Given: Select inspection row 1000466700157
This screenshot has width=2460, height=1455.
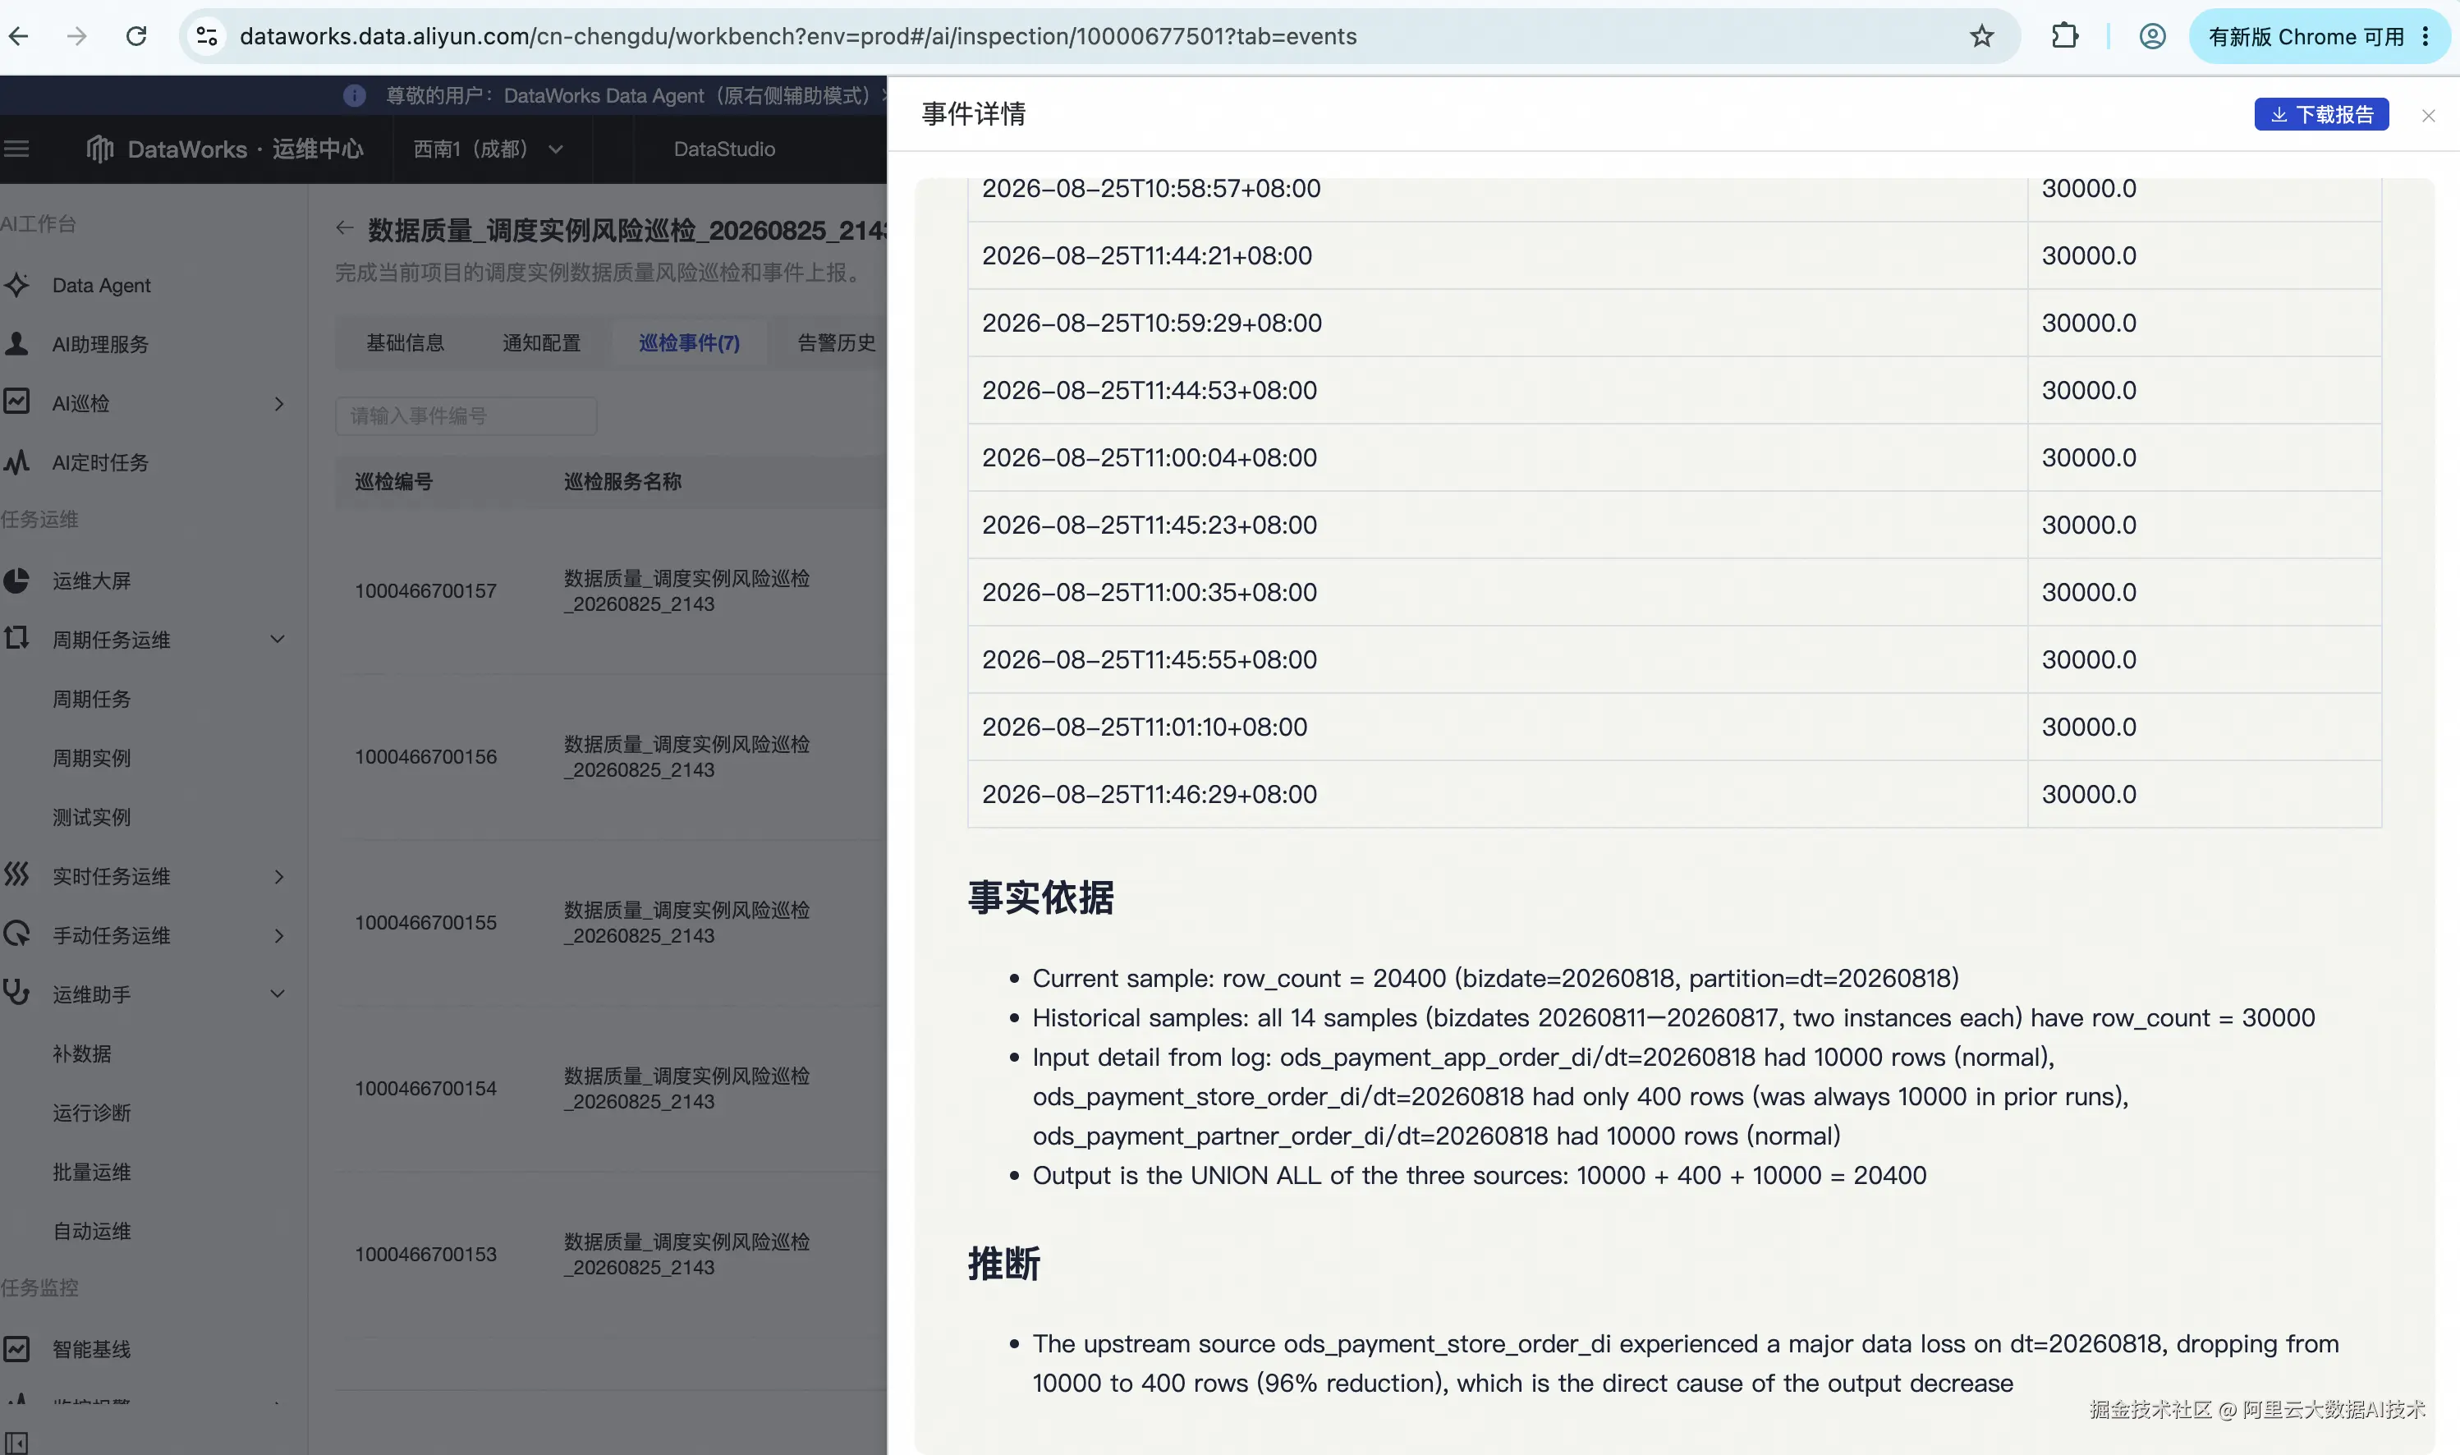Looking at the screenshot, I should (x=610, y=591).
